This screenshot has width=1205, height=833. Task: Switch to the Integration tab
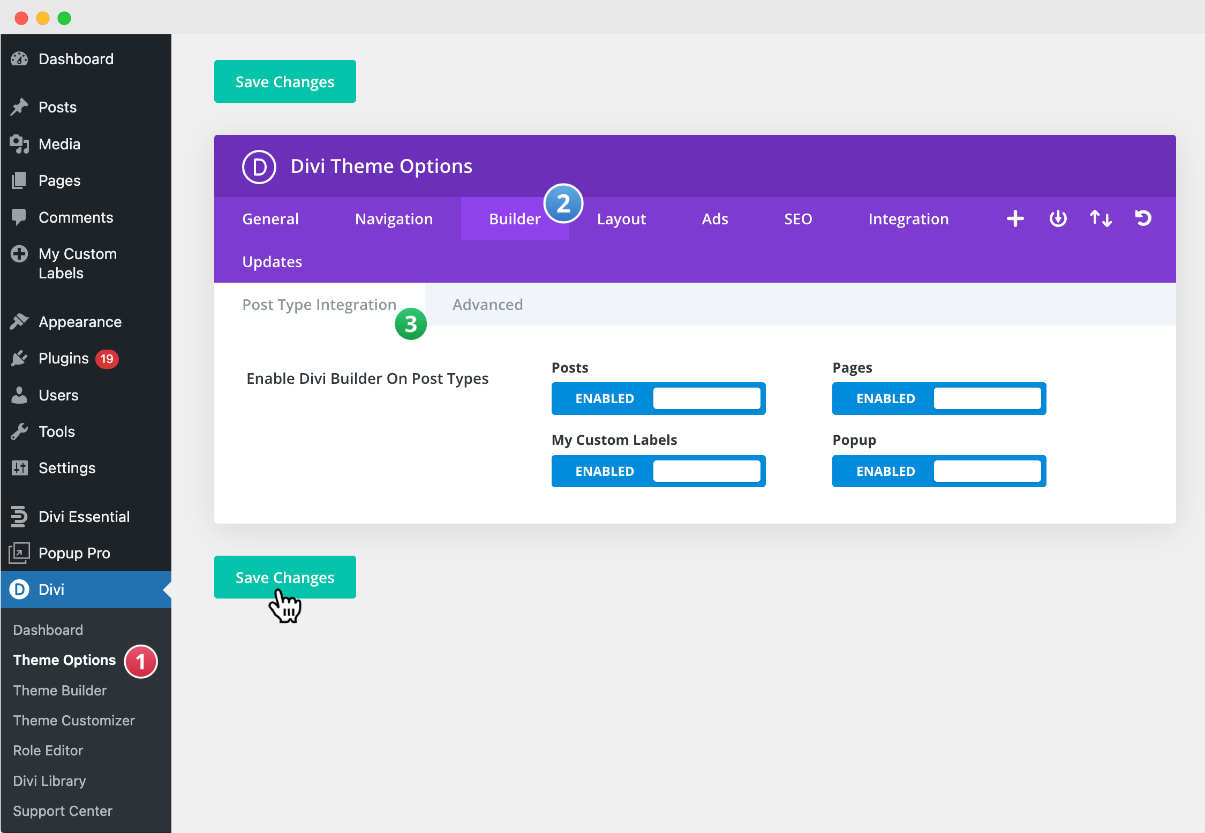[908, 218]
